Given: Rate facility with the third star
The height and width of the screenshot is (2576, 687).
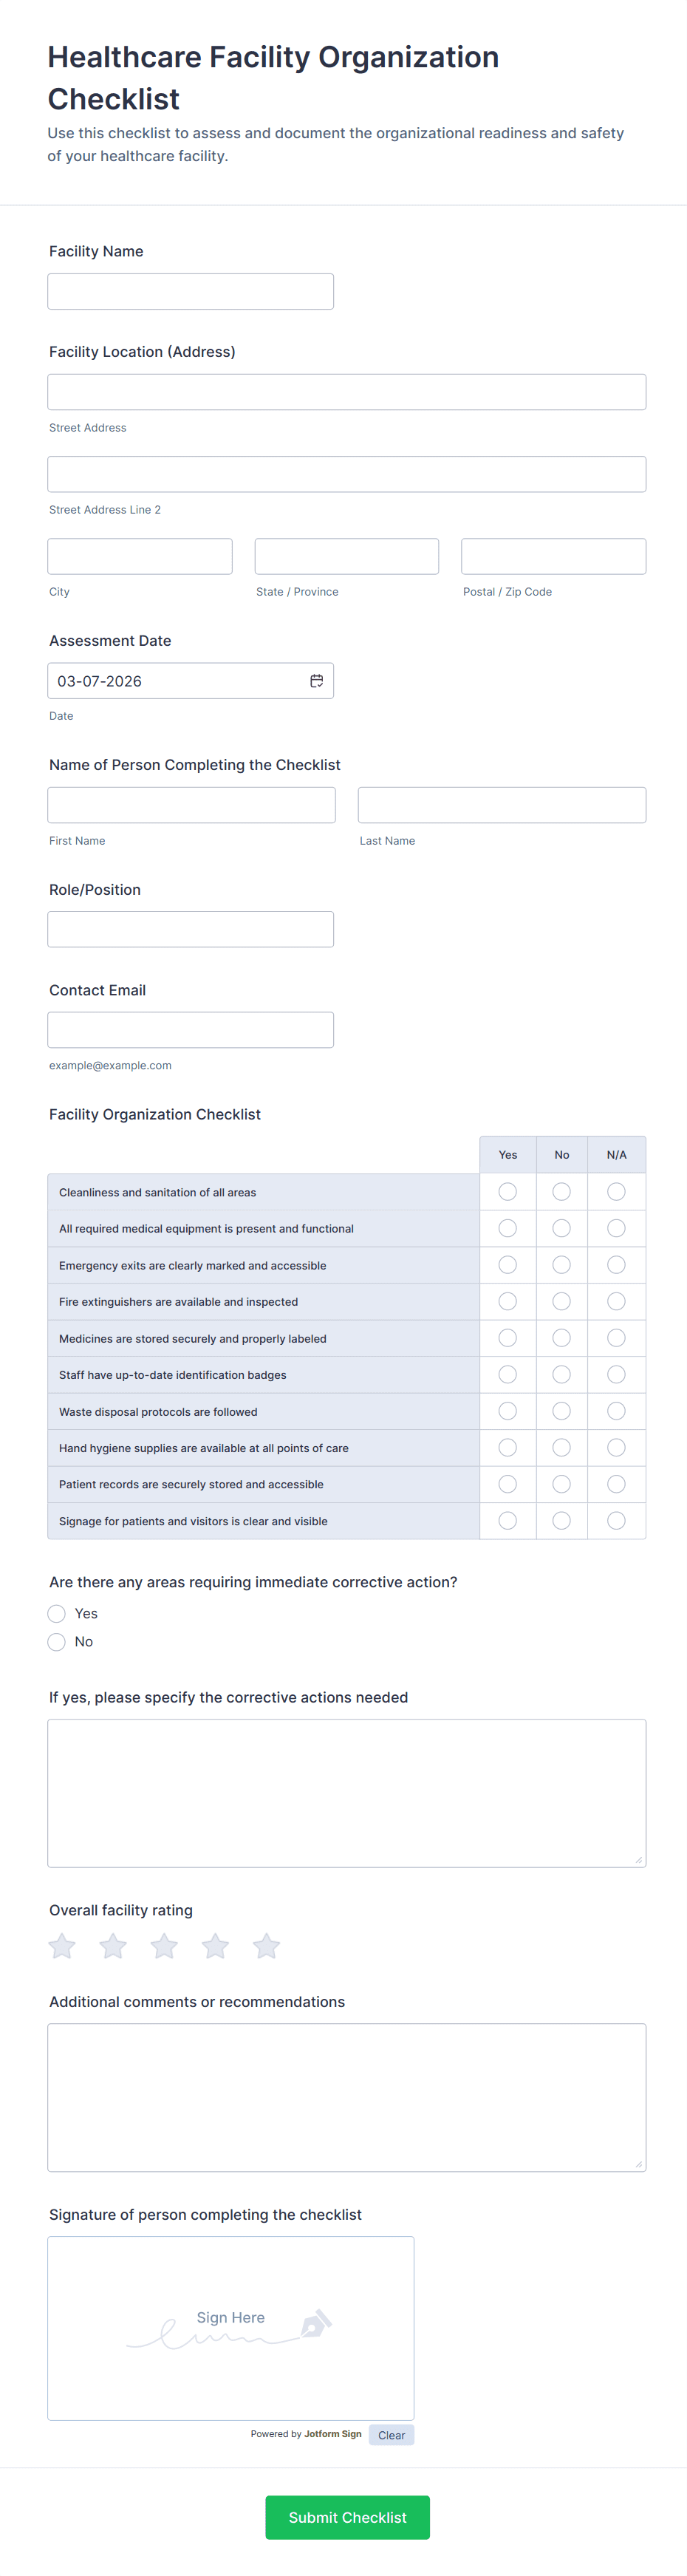Looking at the screenshot, I should (x=164, y=1946).
